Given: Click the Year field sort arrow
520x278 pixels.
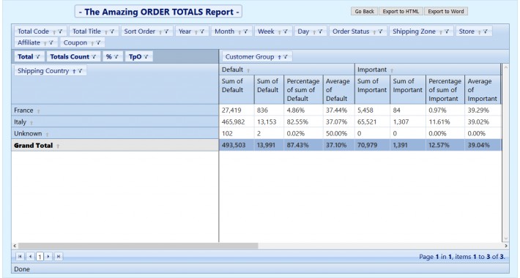Looking at the screenshot, I should coord(196,32).
